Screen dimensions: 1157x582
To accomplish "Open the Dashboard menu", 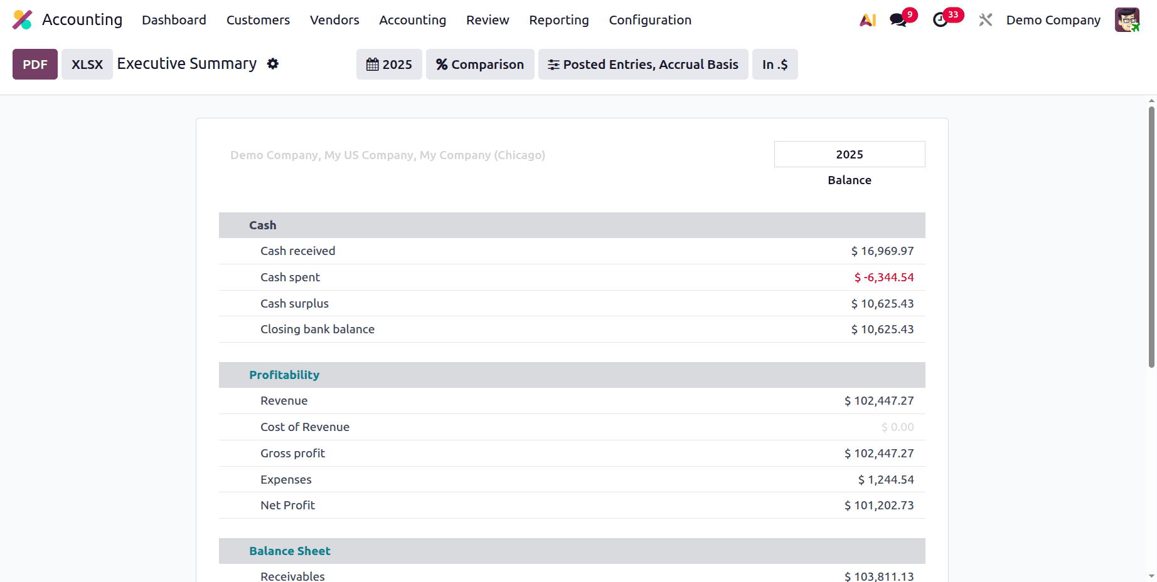I will pos(174,20).
